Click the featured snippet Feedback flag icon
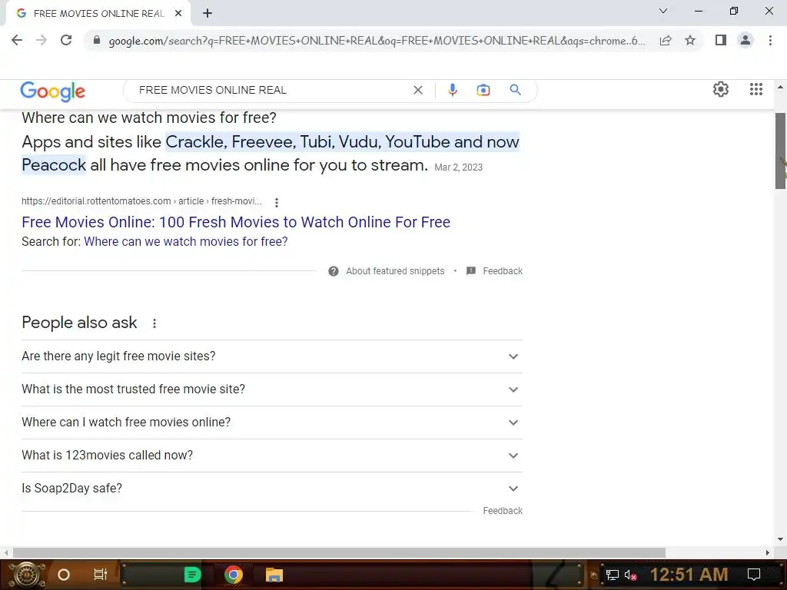787x590 pixels. pos(471,271)
